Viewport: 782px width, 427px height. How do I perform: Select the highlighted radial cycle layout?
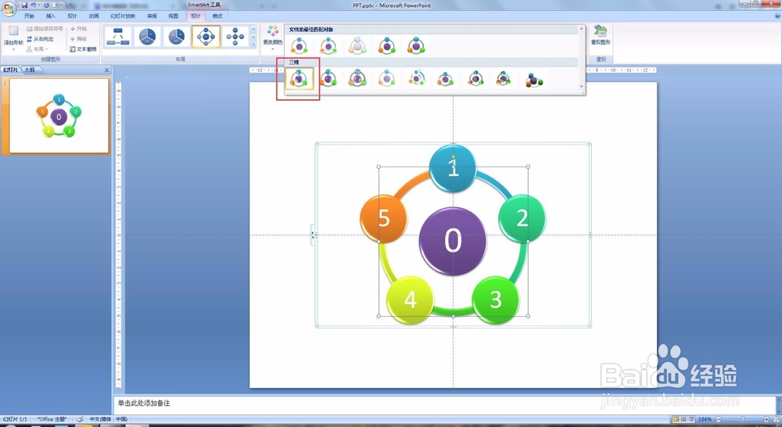pyautogui.click(x=206, y=37)
